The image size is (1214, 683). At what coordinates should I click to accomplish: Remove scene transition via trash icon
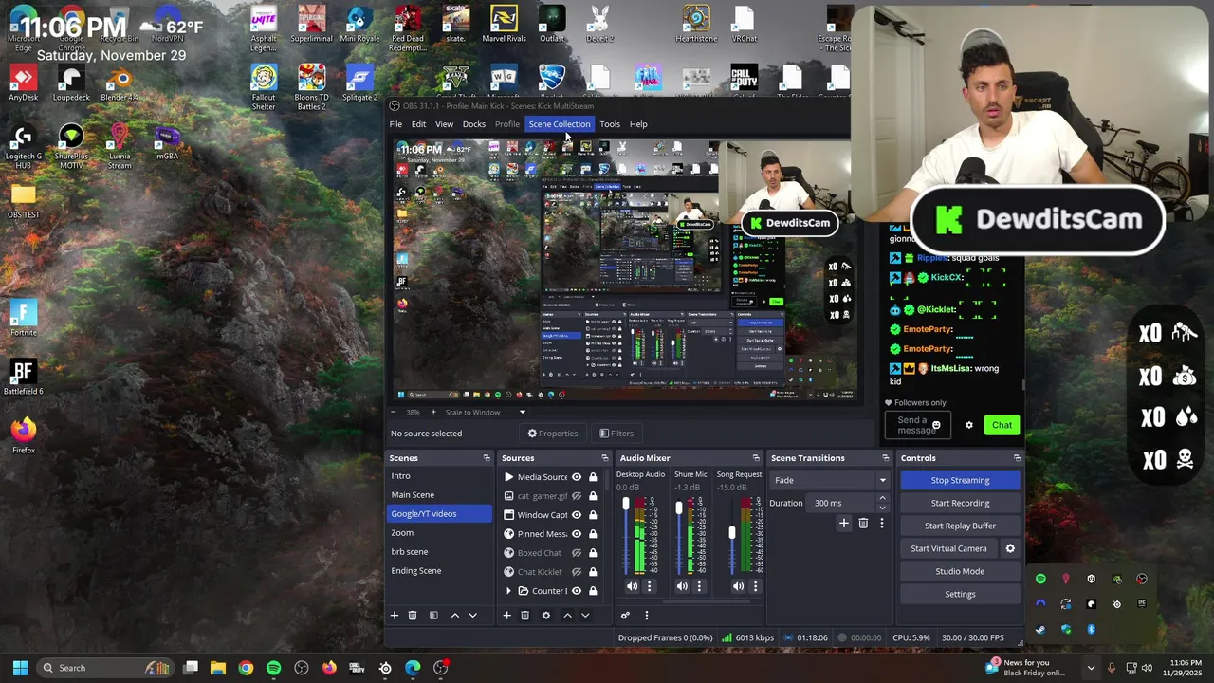click(863, 523)
